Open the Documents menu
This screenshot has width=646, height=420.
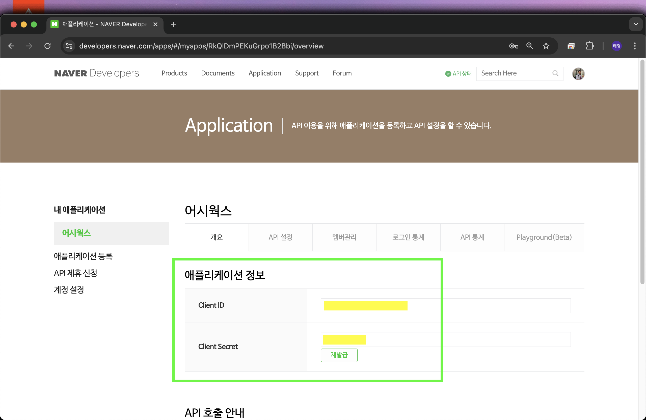coord(218,73)
